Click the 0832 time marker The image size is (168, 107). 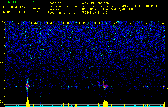(34, 23)
